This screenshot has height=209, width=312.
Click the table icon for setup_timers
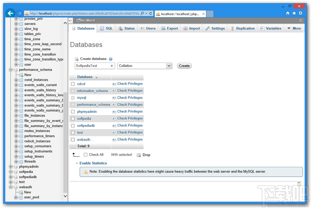click(21, 156)
